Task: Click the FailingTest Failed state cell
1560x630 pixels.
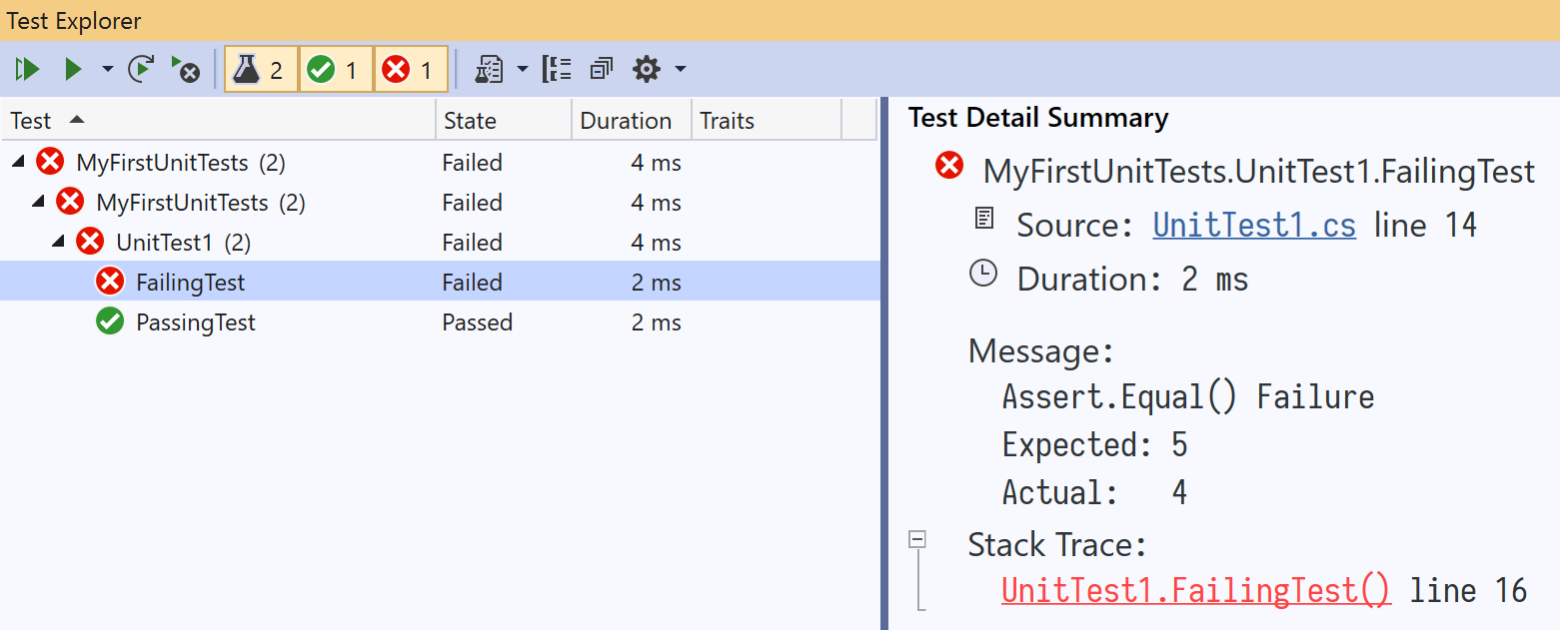Action: point(473,283)
